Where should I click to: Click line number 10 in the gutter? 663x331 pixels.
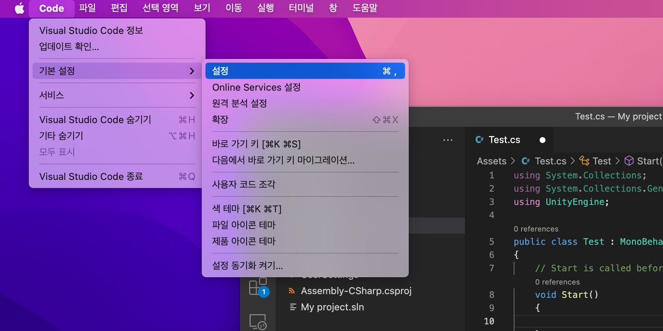pyautogui.click(x=489, y=321)
